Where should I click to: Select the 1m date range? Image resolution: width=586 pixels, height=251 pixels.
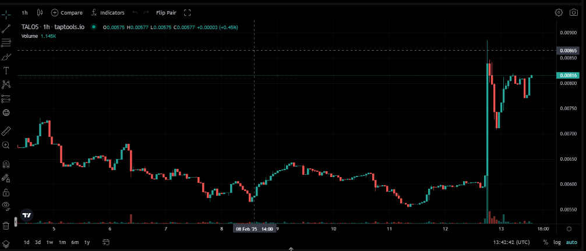click(62, 242)
